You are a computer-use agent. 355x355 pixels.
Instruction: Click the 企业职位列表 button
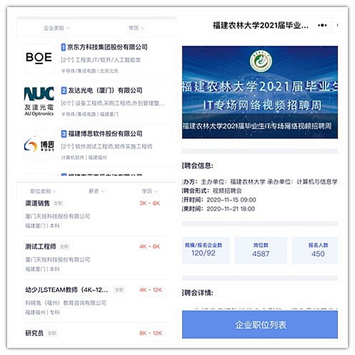pos(260,325)
